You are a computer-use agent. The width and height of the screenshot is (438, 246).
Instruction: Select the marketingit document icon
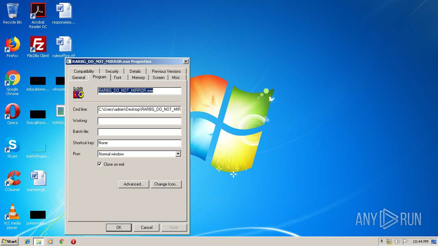[38, 181]
